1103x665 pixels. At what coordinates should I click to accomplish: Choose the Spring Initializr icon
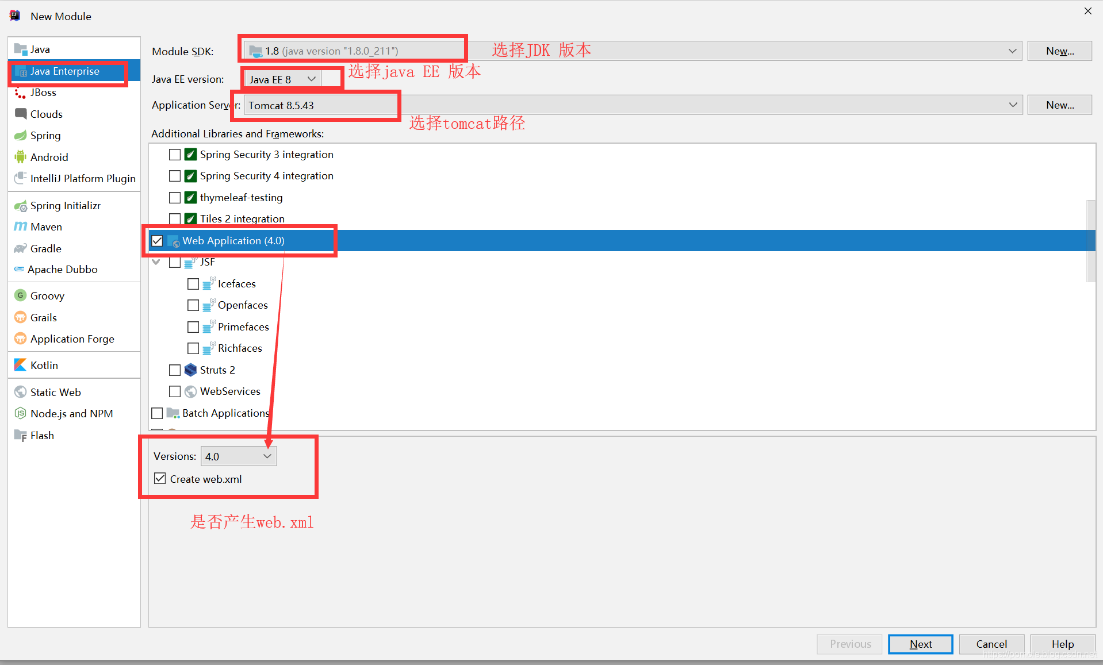[21, 206]
